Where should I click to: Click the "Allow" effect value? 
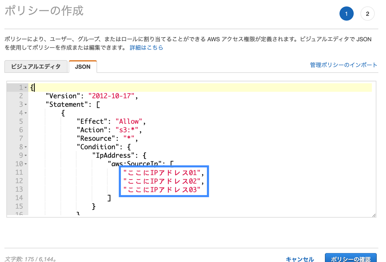129,121
